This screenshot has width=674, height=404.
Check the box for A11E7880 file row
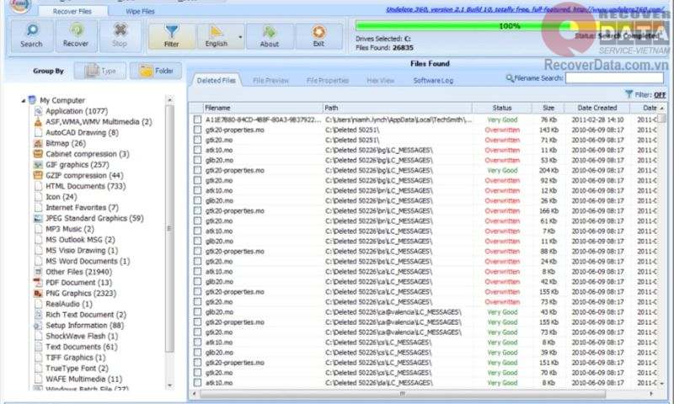tap(196, 120)
